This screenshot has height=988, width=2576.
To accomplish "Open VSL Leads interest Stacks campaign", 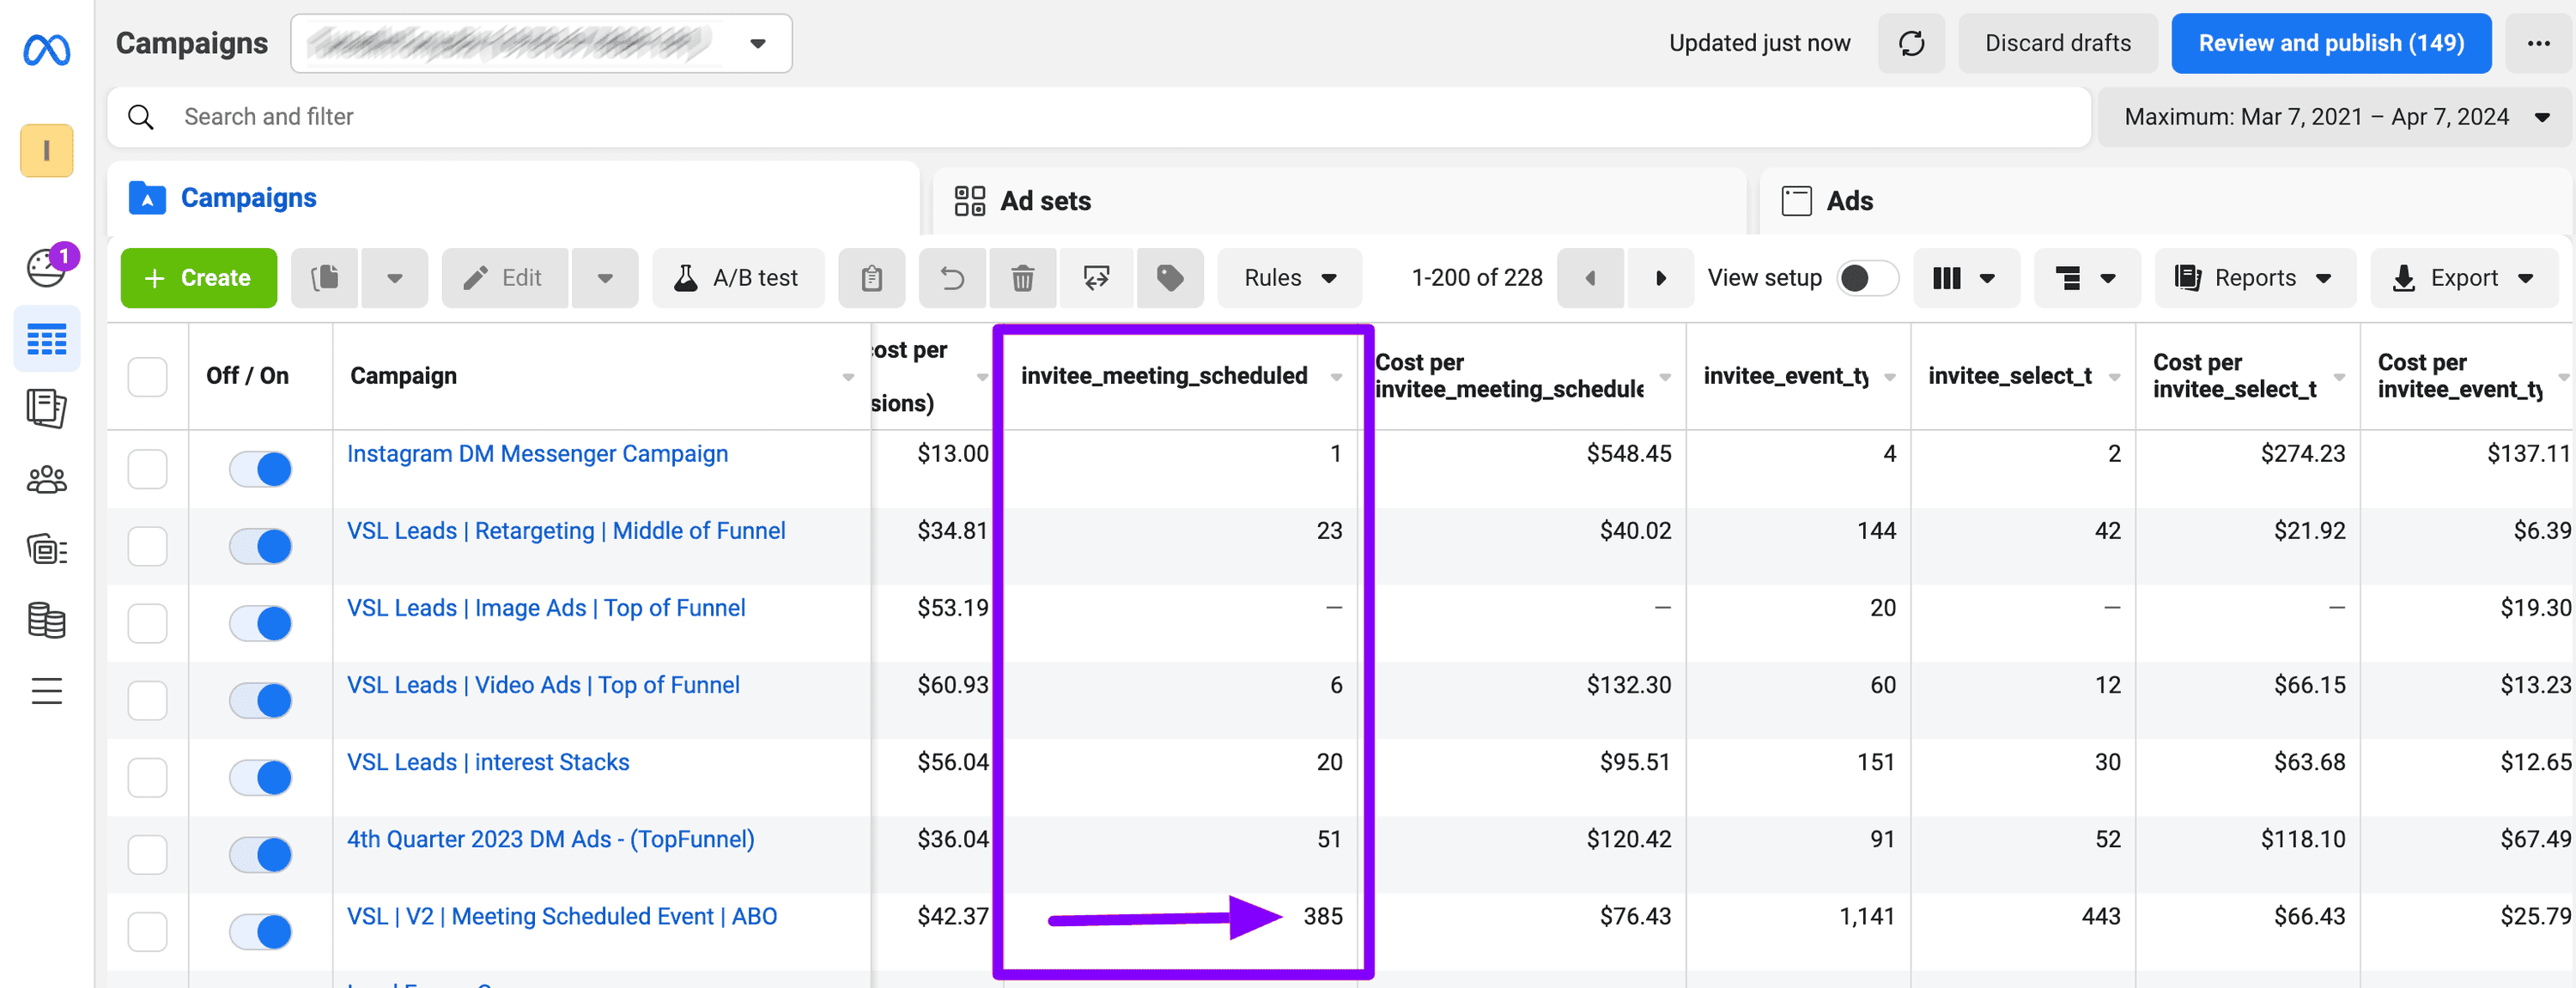I will pyautogui.click(x=488, y=762).
